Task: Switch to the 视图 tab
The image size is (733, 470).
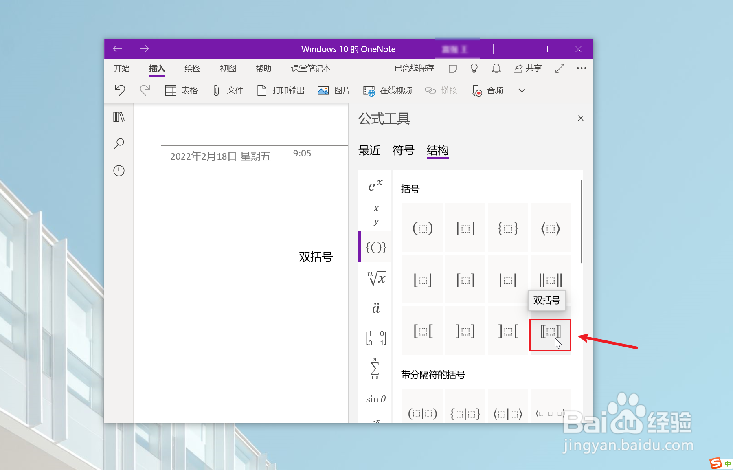Action: coord(228,68)
